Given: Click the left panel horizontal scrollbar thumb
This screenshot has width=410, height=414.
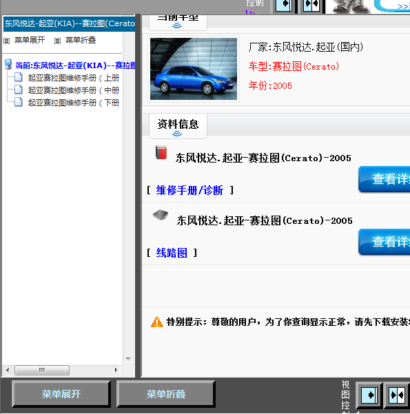Looking at the screenshot, I should pos(42,370).
